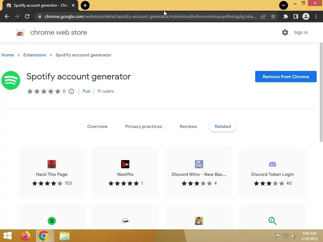
Task: Open the Chrome profile avatar menu
Action: [x=306, y=16]
